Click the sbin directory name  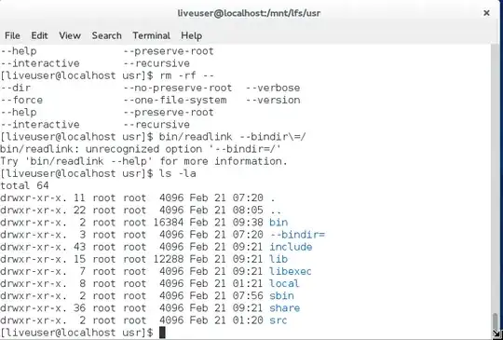point(281,295)
